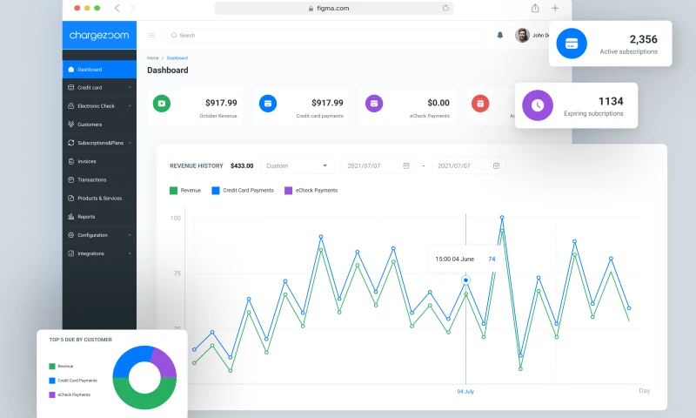Screen dimensions: 696x418
Task: Click the 04 July axis label
Action: point(465,391)
